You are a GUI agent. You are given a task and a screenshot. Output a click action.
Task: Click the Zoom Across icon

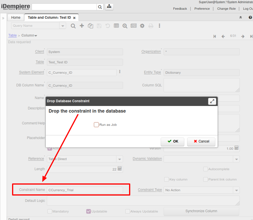pyautogui.click(x=125, y=26)
